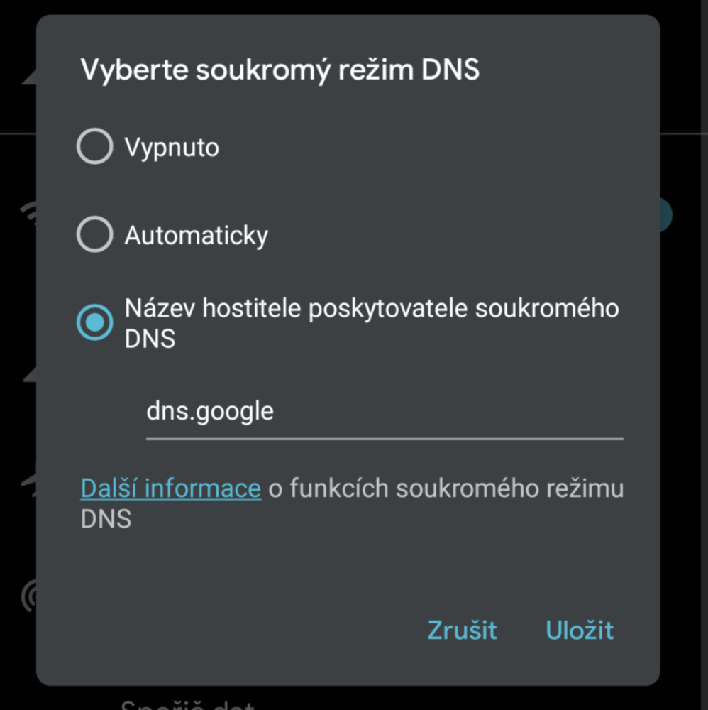This screenshot has height=710, width=708.
Task: Tap the dimmed background above the dialog
Action: point(355,6)
